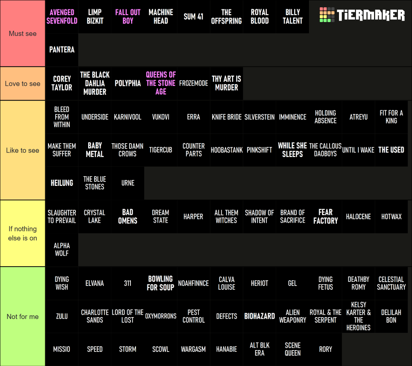
Task: Choose the Kelsy Karter & The Heroines tile
Action: 359,316
